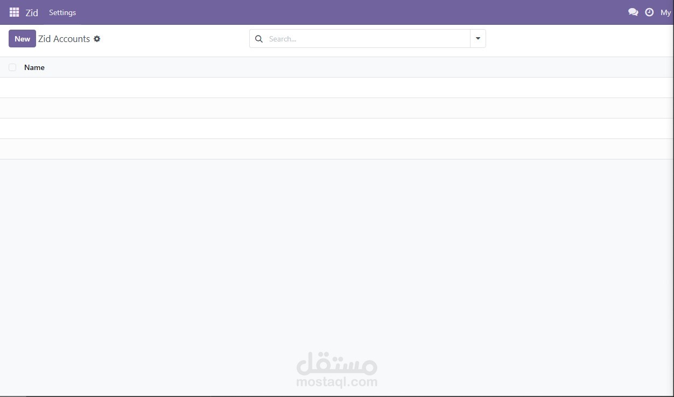Open the Zid app home
This screenshot has height=397, width=674.
click(x=32, y=12)
